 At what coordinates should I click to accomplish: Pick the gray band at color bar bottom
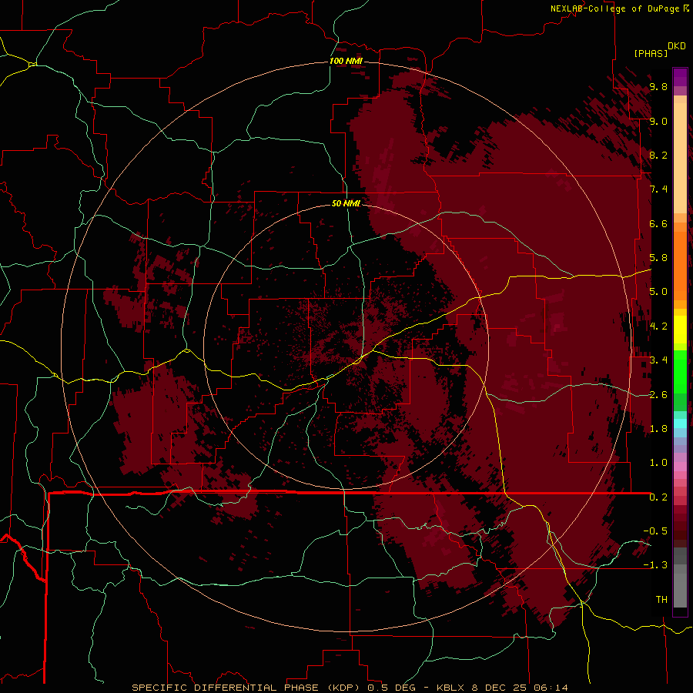680,584
